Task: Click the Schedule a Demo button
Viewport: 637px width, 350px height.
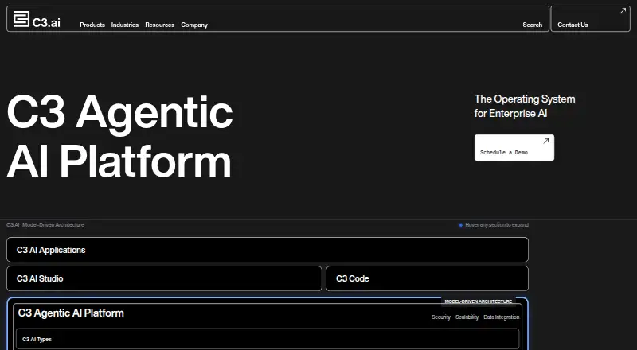Action: [514, 148]
